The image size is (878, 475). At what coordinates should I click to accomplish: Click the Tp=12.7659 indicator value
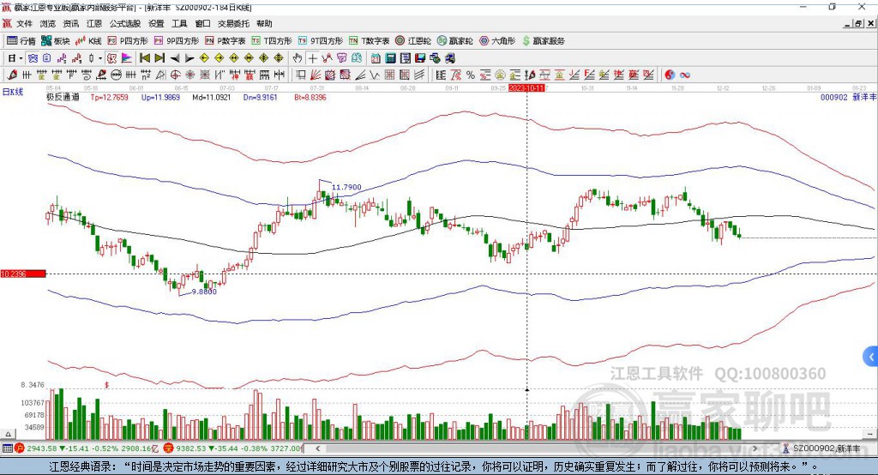click(109, 97)
